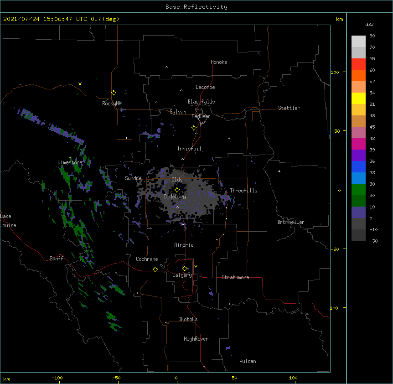Image resolution: width=393 pixels, height=384 pixels.
Task: Select the orange 57-60 dBZ legend swatch
Action: tap(358, 75)
